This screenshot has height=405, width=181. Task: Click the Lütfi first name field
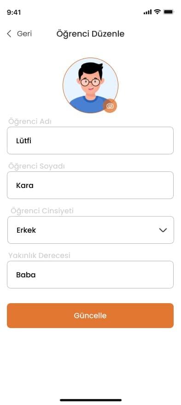[90, 141]
